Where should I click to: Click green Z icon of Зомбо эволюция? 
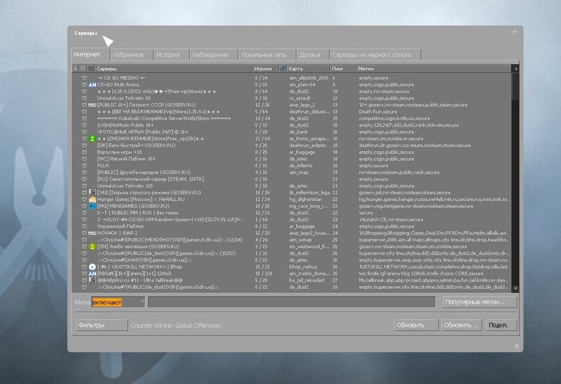(x=92, y=246)
